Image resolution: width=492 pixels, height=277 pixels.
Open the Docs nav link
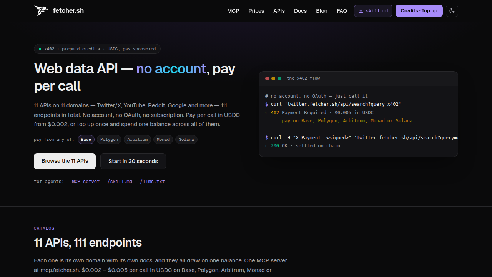(x=301, y=11)
